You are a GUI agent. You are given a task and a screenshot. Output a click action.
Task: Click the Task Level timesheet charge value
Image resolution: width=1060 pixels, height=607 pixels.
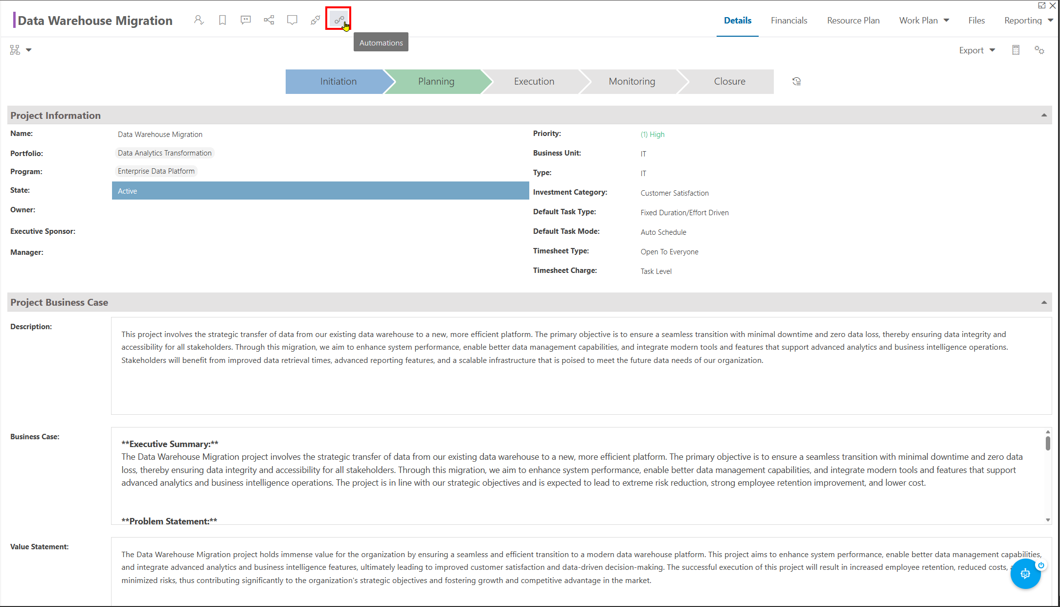coord(656,271)
